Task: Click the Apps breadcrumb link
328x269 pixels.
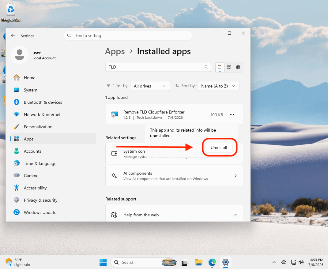Action: tap(115, 51)
